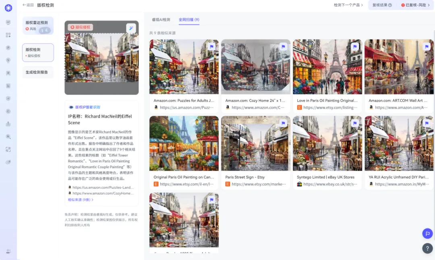
Task: Switch to 睿观AI检测 tab
Action: coord(161,20)
